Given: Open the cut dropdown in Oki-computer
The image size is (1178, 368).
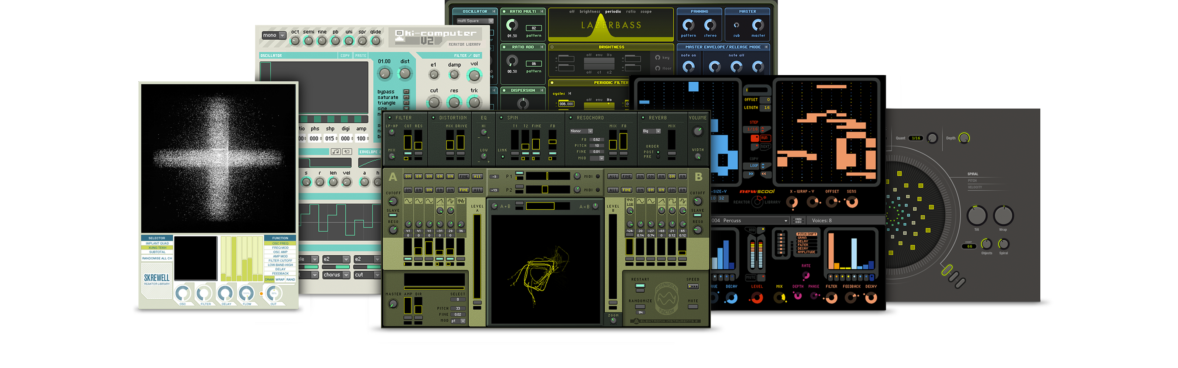Looking at the screenshot, I should 367,275.
